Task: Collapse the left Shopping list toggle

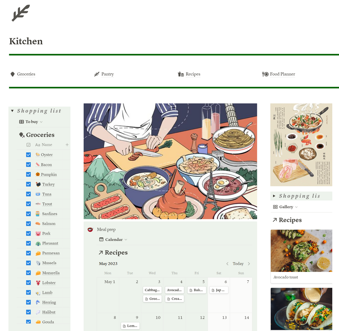Action: 12,111
